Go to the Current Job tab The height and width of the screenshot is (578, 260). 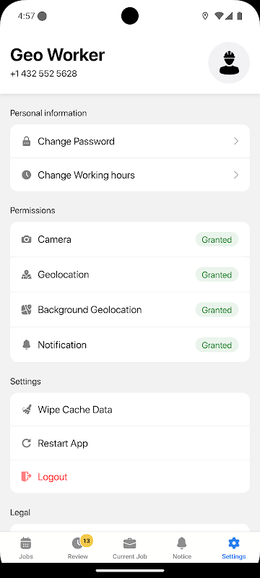129,548
